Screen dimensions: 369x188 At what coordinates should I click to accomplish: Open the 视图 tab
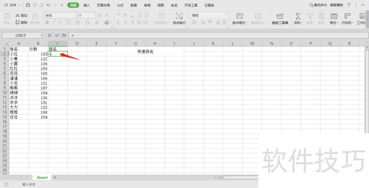[x=161, y=5]
